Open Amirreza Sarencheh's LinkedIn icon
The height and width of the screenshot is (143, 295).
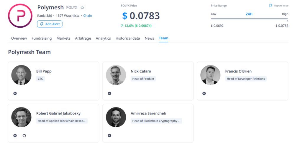109,135
